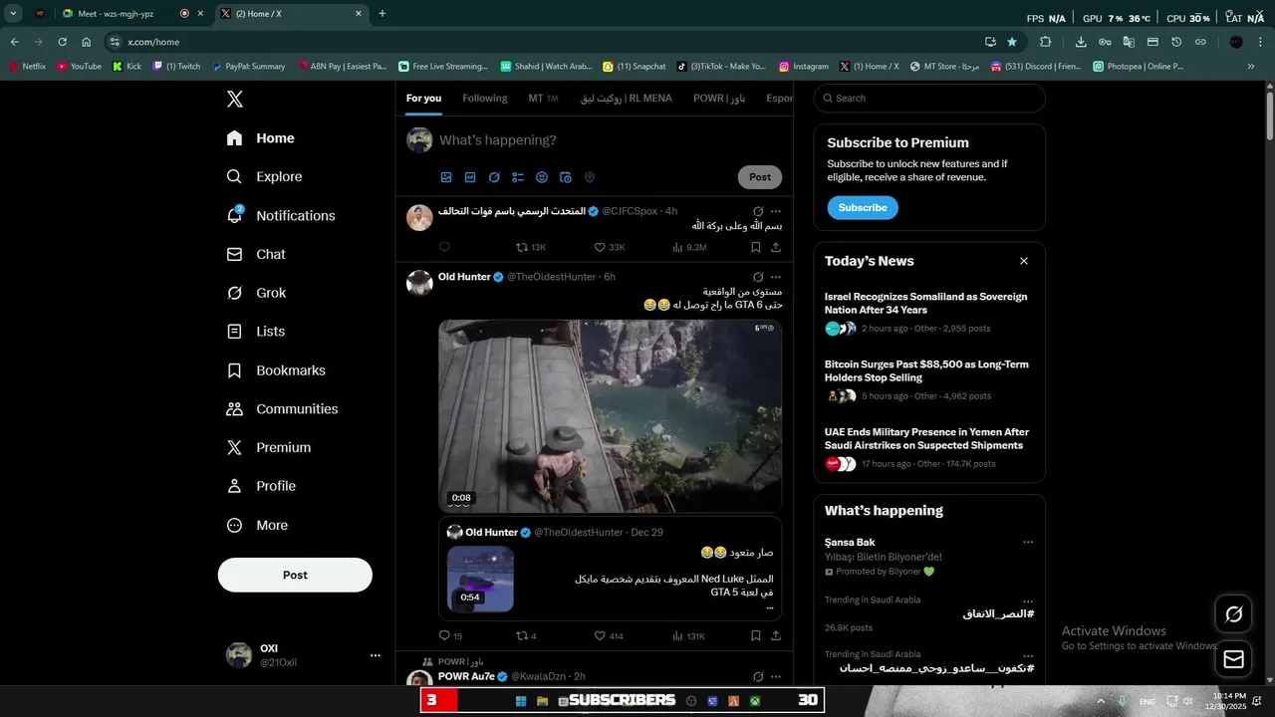Screen dimensions: 1275x717
Task: Bookmark the Old Hunter post
Action: click(x=756, y=635)
